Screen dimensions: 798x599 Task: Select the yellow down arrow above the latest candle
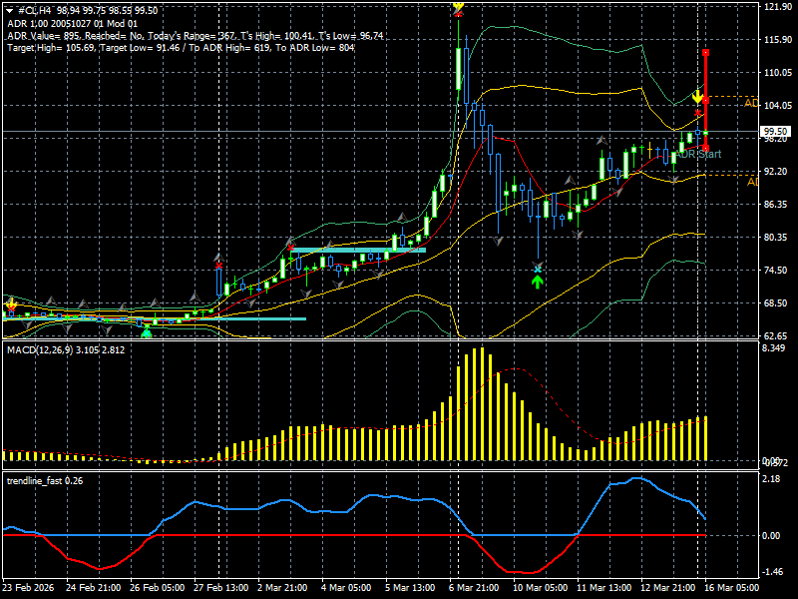click(697, 96)
